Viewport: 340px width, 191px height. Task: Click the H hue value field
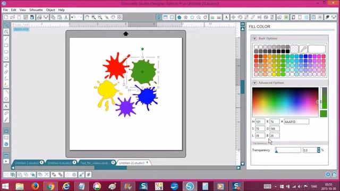click(x=260, y=121)
